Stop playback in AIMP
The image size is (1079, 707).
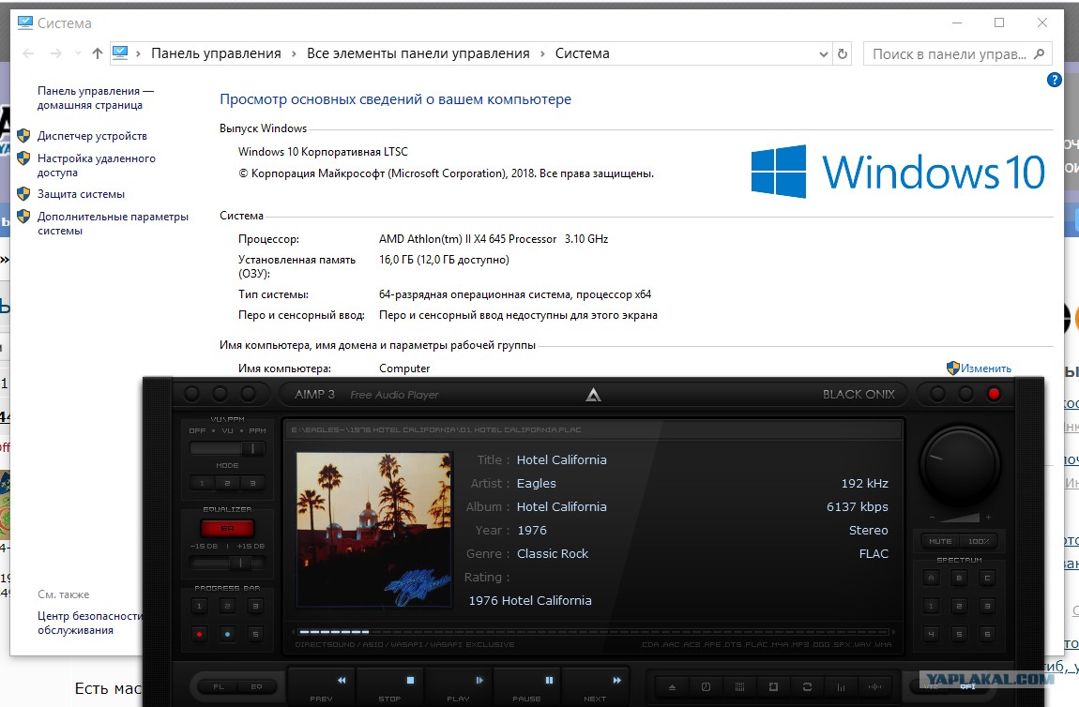390,687
